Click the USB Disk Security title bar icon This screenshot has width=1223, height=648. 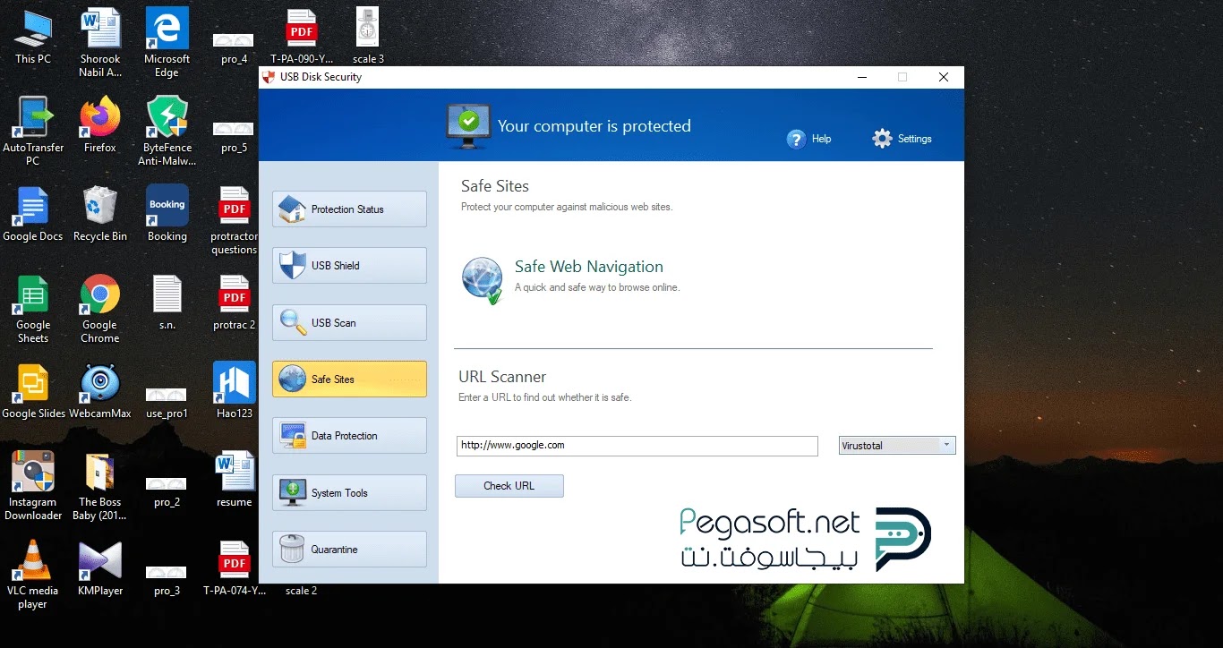268,77
